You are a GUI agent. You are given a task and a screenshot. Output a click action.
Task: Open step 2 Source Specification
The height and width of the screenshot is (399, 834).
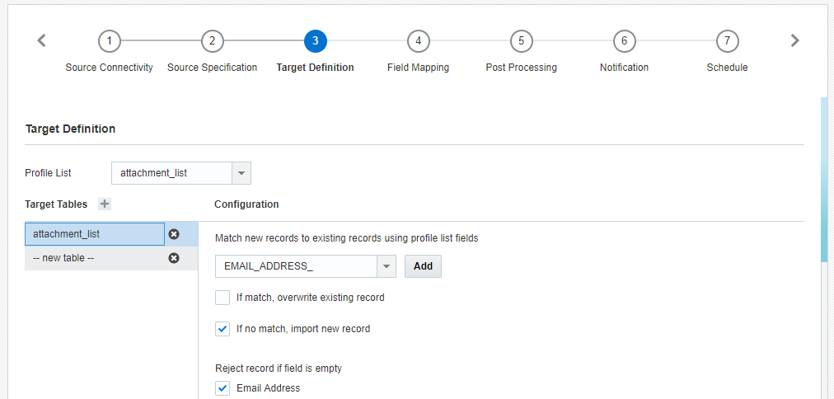tap(213, 41)
